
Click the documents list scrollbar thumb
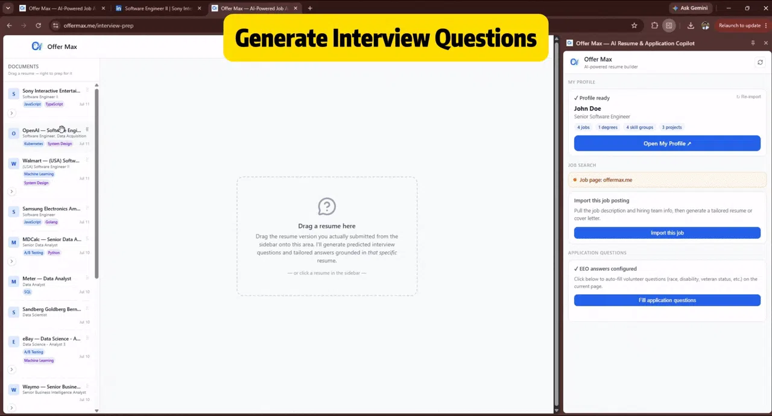(x=96, y=184)
